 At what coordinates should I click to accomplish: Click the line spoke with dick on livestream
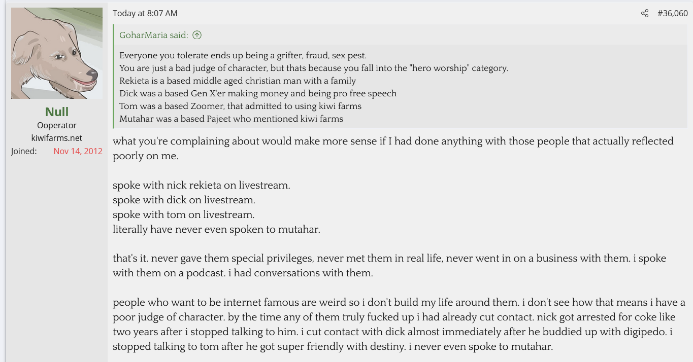point(184,200)
